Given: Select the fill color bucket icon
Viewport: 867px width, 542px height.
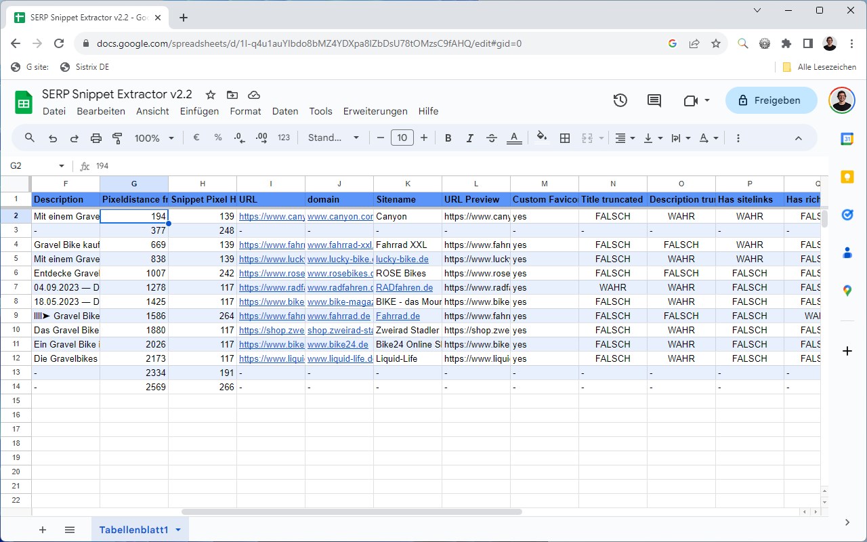Looking at the screenshot, I should pyautogui.click(x=541, y=138).
